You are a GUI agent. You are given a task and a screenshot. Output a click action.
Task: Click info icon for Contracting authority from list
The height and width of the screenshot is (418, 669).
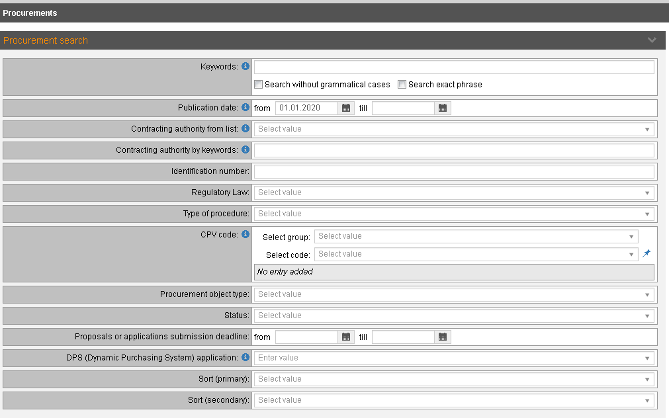[x=245, y=128]
